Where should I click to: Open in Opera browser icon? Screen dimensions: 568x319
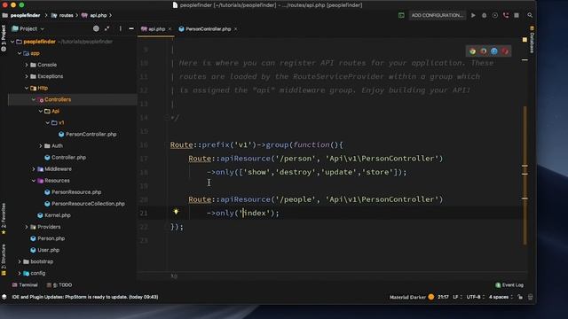505,51
